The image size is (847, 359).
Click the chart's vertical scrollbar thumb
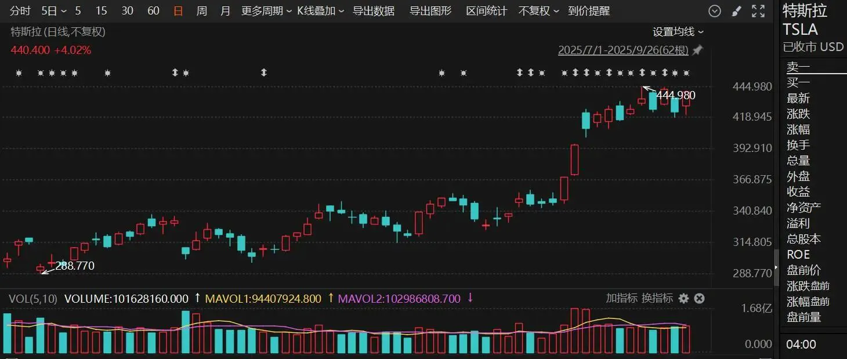tap(777, 267)
